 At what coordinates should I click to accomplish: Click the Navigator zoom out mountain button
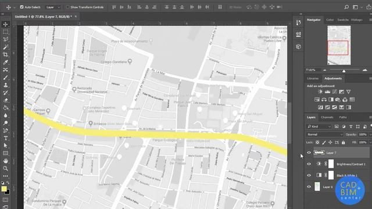(x=324, y=70)
